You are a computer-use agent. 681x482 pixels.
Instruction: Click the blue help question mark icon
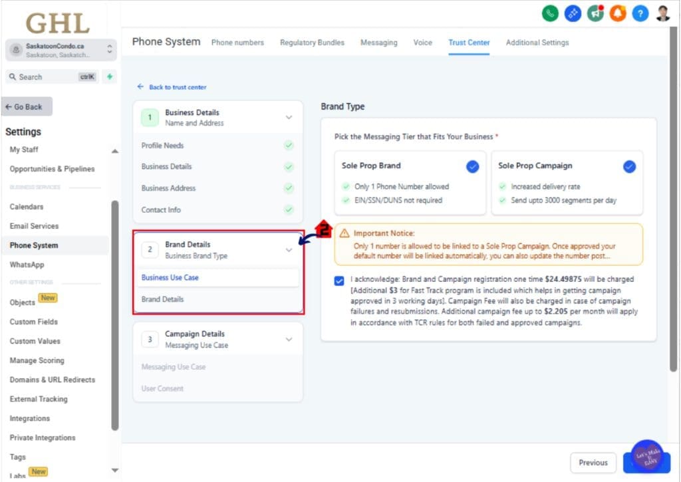pyautogui.click(x=640, y=13)
